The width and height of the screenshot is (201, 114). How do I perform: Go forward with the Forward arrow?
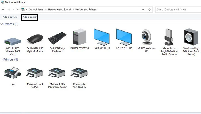9,9
